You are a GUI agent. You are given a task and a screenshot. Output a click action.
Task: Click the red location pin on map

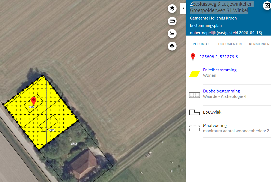point(33,101)
